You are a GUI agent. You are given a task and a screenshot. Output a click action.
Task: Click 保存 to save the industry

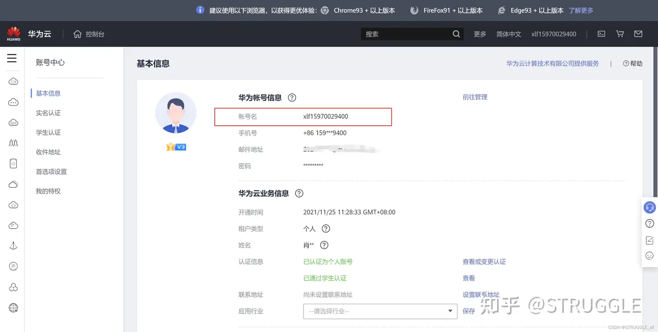coord(469,311)
